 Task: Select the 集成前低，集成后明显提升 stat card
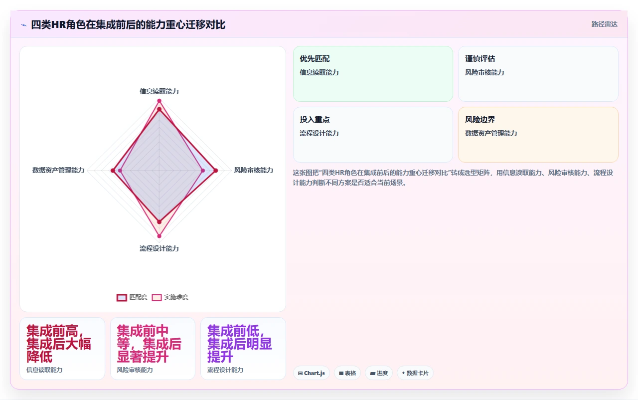[x=243, y=349]
